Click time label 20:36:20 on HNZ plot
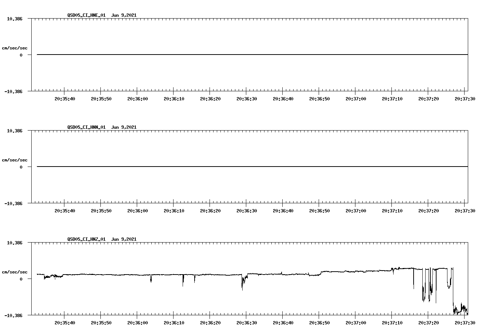Viewport: 494px width, 336px height. coord(210,323)
